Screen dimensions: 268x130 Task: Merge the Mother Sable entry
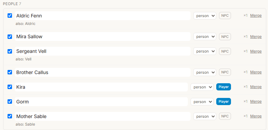[x=256, y=116]
